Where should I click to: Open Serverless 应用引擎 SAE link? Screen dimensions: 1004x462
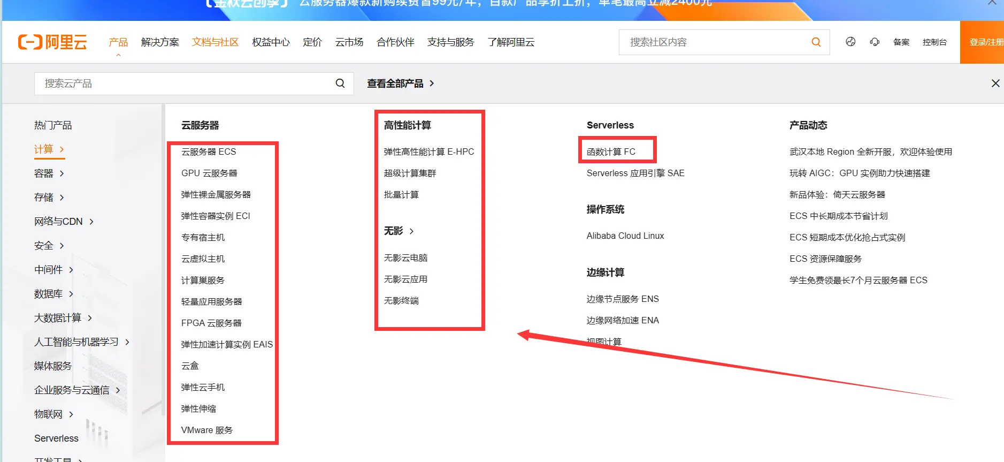pos(635,173)
